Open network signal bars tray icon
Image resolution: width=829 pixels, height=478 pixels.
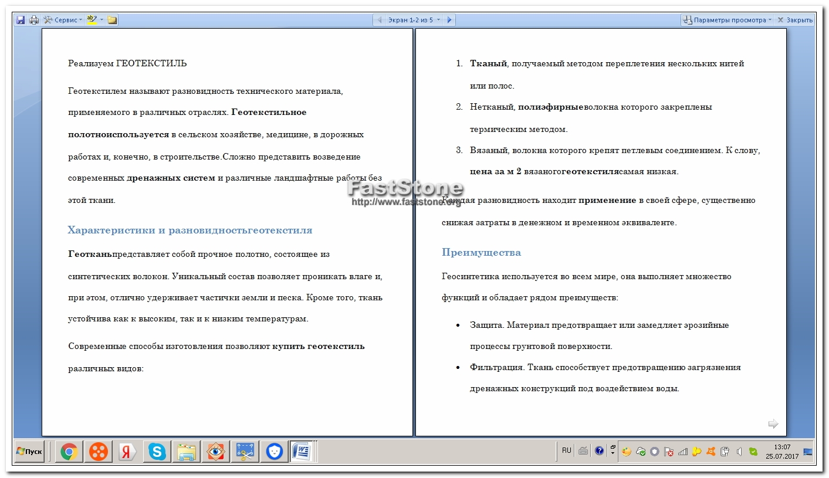[683, 452]
